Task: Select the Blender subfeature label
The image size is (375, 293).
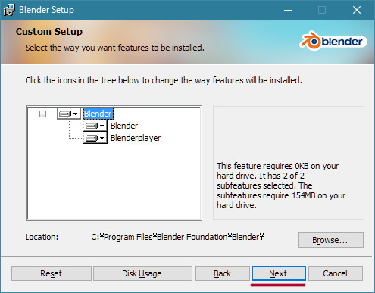Action: coord(124,126)
